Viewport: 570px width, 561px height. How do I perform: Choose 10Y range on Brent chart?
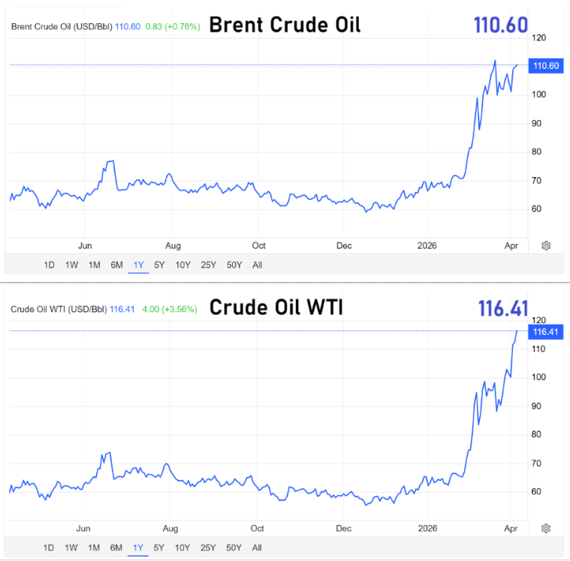click(182, 265)
